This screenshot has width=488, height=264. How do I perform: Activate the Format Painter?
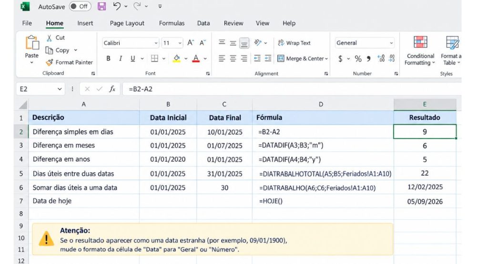coord(70,62)
